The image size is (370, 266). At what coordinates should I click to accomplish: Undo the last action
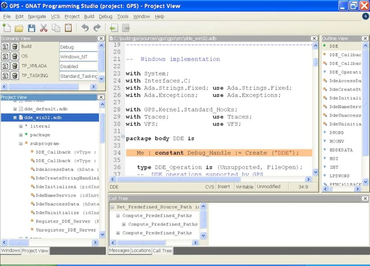pos(85,28)
